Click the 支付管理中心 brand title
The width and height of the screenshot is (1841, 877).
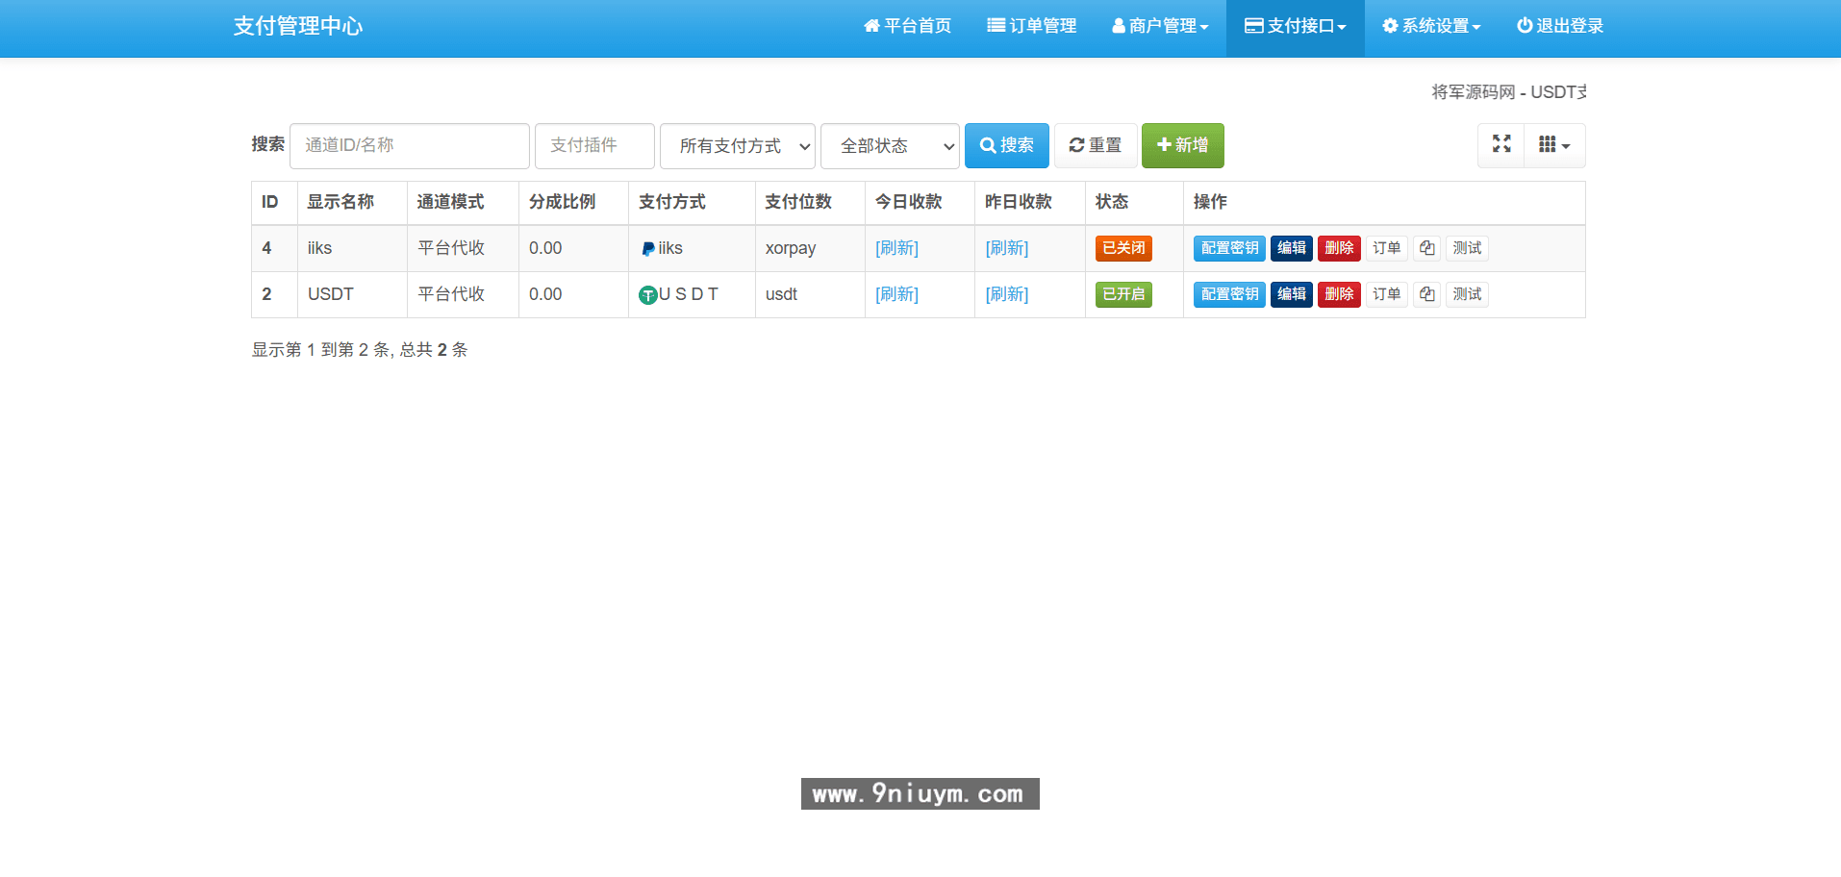tap(298, 26)
